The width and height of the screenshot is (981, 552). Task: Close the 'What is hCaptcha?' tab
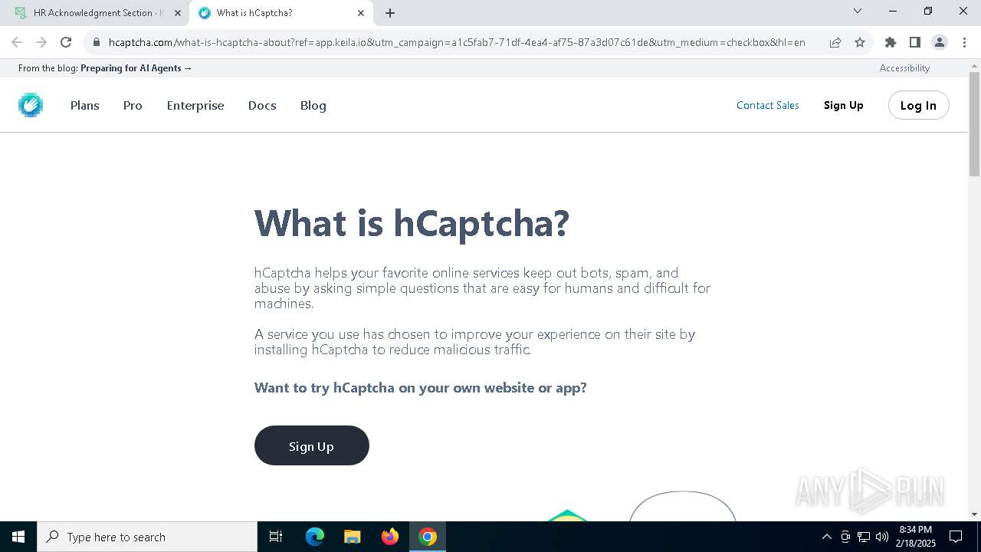(x=361, y=13)
